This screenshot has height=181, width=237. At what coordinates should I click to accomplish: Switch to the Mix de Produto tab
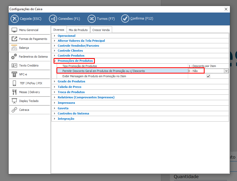coord(78,30)
